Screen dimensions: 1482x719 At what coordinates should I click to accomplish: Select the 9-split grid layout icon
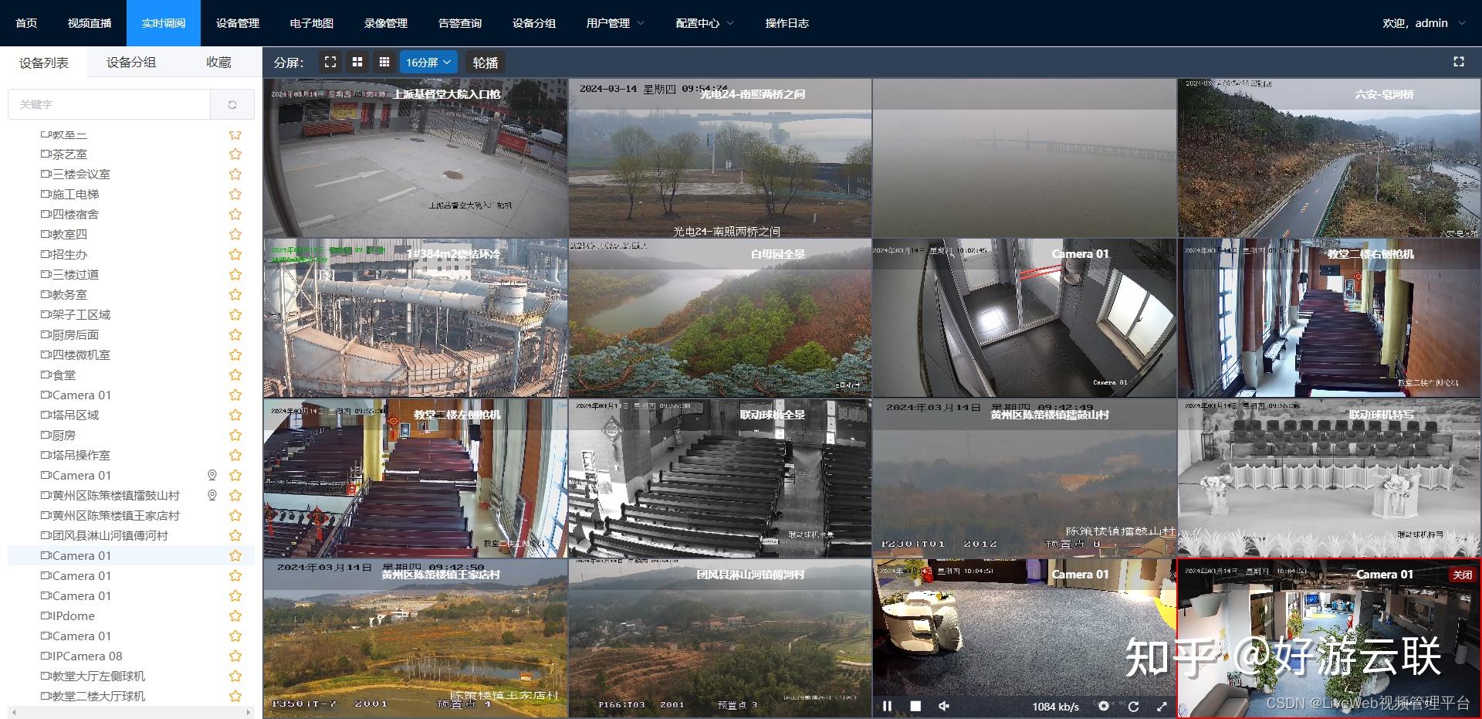tap(384, 62)
